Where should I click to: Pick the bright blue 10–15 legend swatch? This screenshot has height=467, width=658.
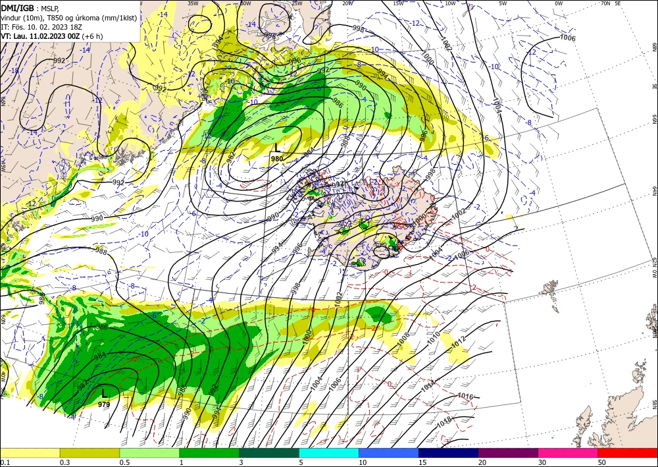tap(389, 453)
